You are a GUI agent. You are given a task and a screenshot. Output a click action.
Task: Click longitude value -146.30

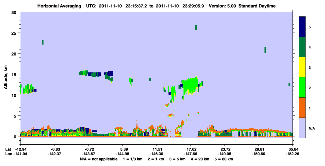click(156, 154)
